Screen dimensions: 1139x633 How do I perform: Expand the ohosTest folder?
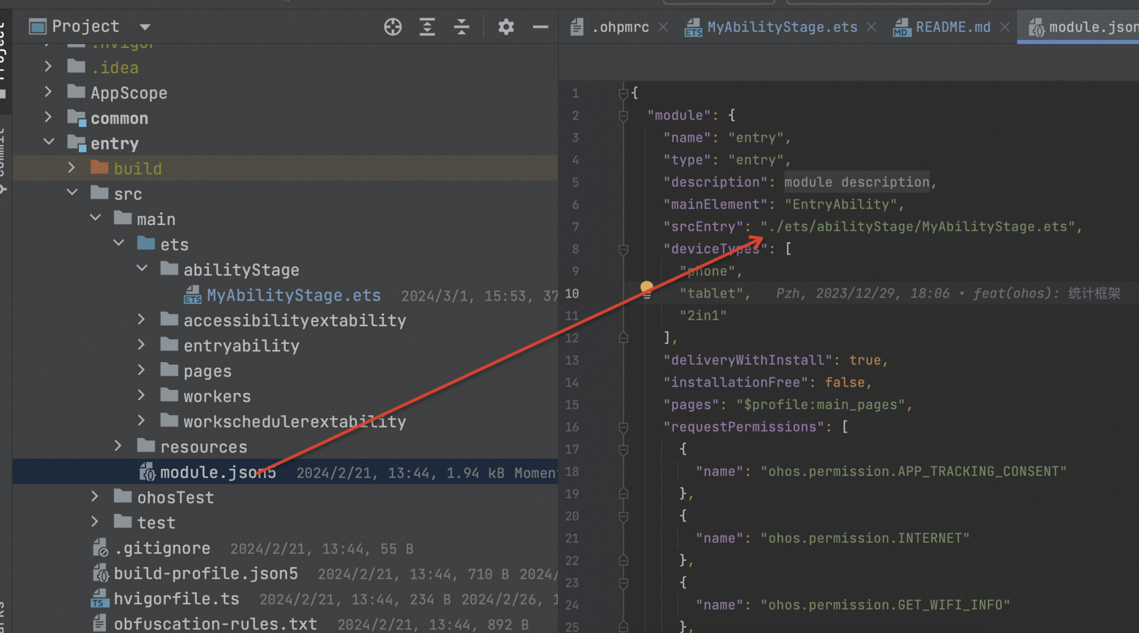pos(95,496)
